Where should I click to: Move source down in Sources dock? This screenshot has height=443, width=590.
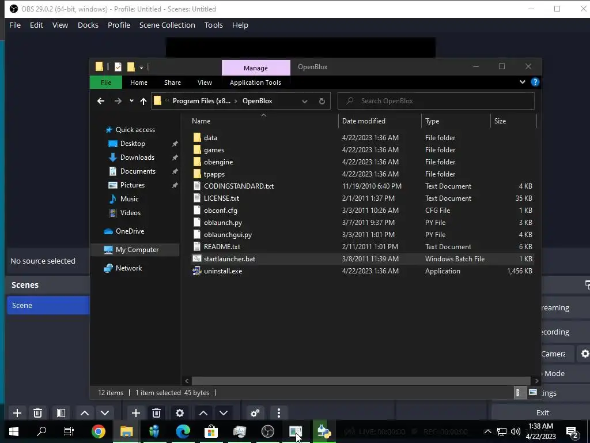click(224, 413)
